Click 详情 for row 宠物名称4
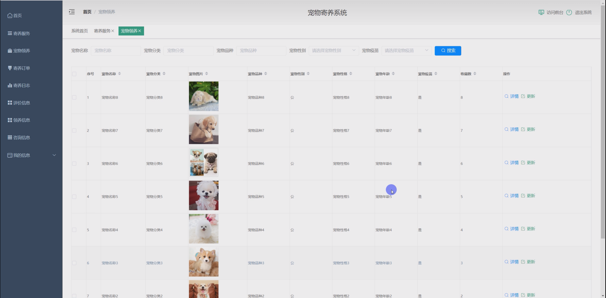The width and height of the screenshot is (606, 298). tap(514, 229)
